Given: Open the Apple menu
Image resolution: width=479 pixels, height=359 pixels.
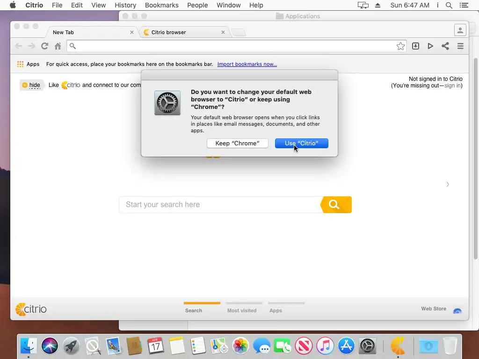Looking at the screenshot, I should tap(13, 5).
